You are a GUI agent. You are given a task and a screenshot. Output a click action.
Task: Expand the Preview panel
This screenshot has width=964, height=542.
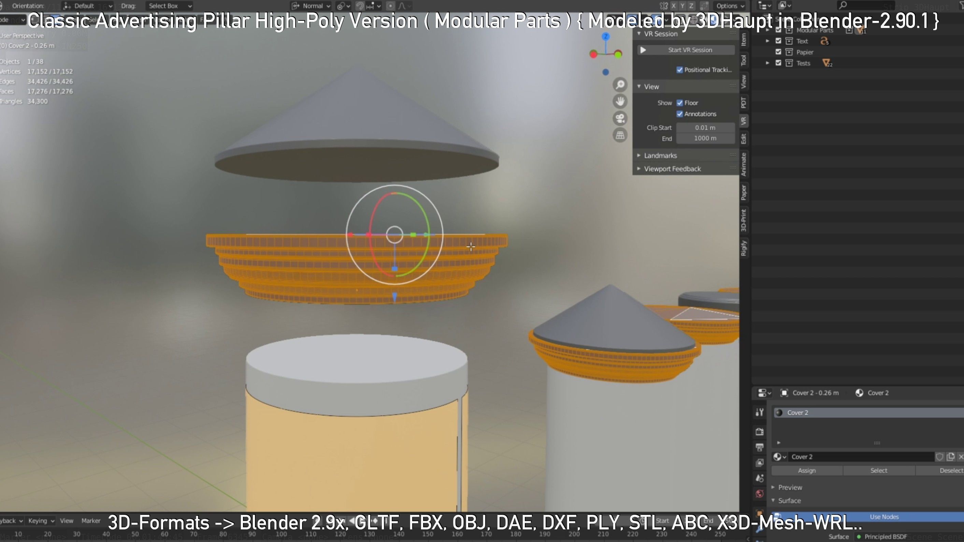click(x=773, y=487)
